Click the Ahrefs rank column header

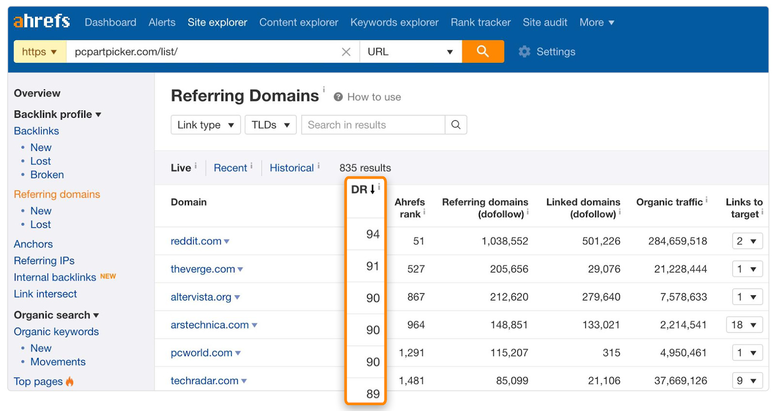coord(409,208)
